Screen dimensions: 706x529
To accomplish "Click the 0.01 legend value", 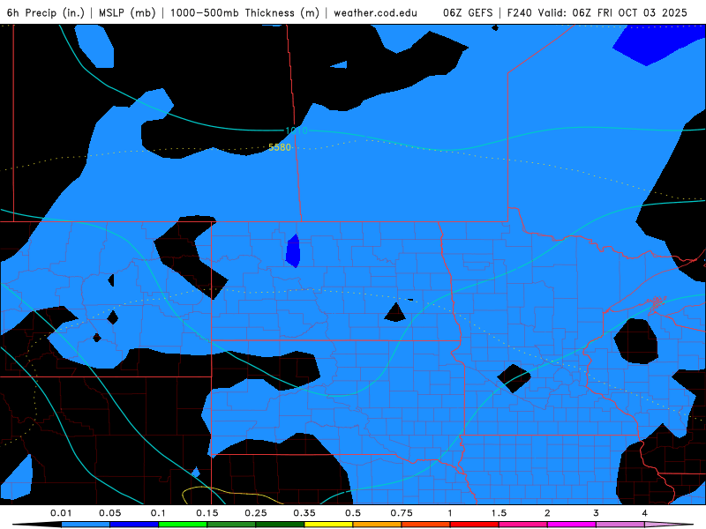I will tap(61, 513).
